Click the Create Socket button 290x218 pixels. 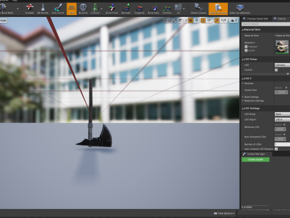click(256, 159)
